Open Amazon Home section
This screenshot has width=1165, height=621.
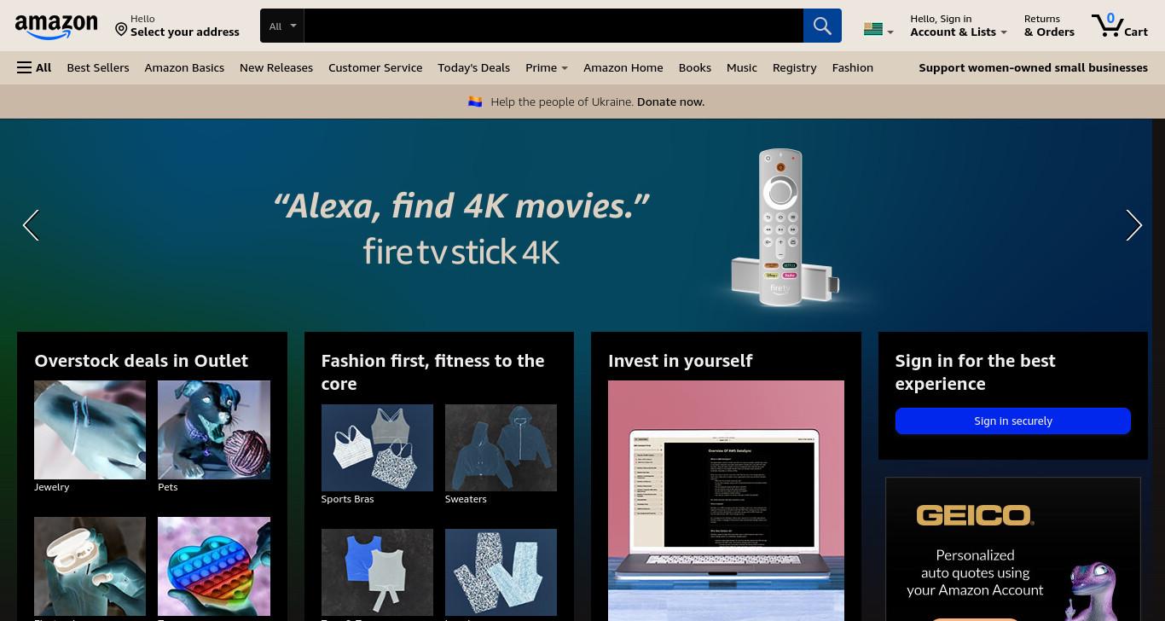pyautogui.click(x=623, y=67)
